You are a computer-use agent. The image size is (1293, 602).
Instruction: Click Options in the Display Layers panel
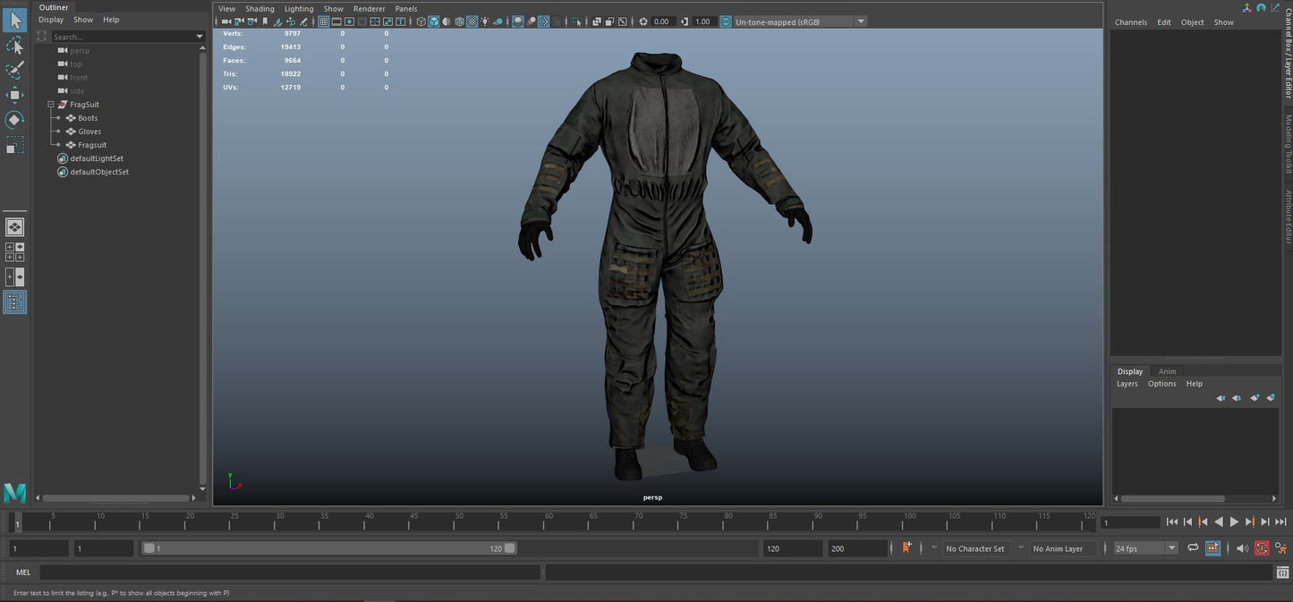(x=1161, y=383)
